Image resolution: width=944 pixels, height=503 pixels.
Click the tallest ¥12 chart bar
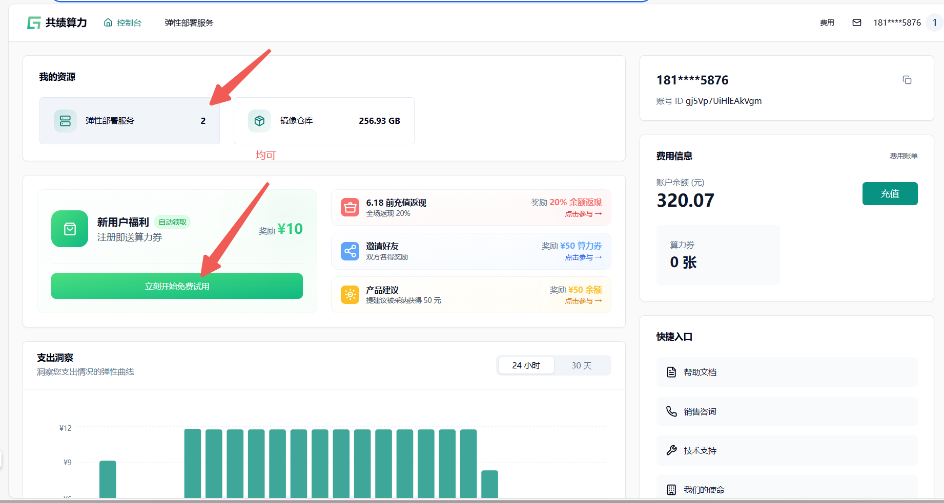coord(193,463)
